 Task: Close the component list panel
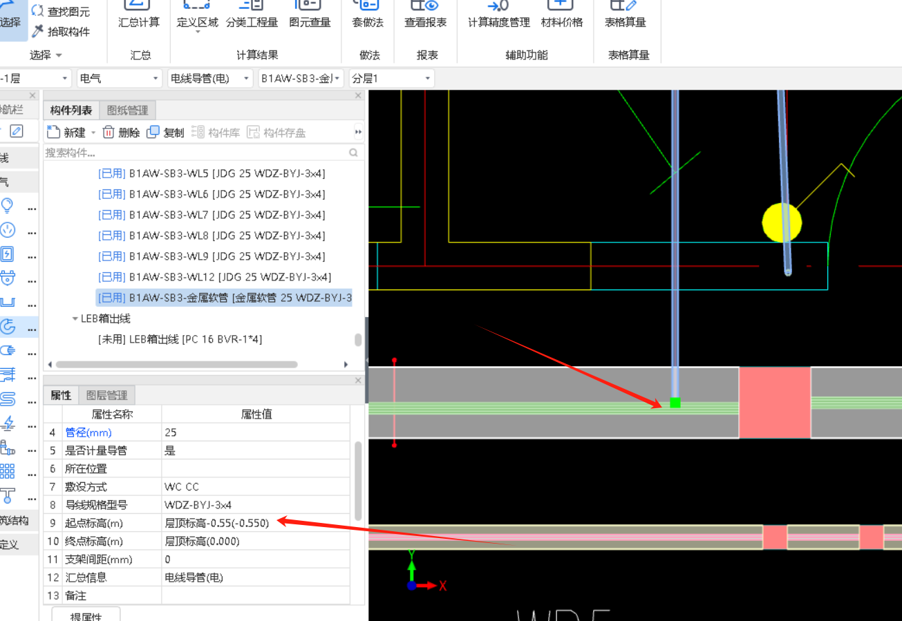(358, 95)
